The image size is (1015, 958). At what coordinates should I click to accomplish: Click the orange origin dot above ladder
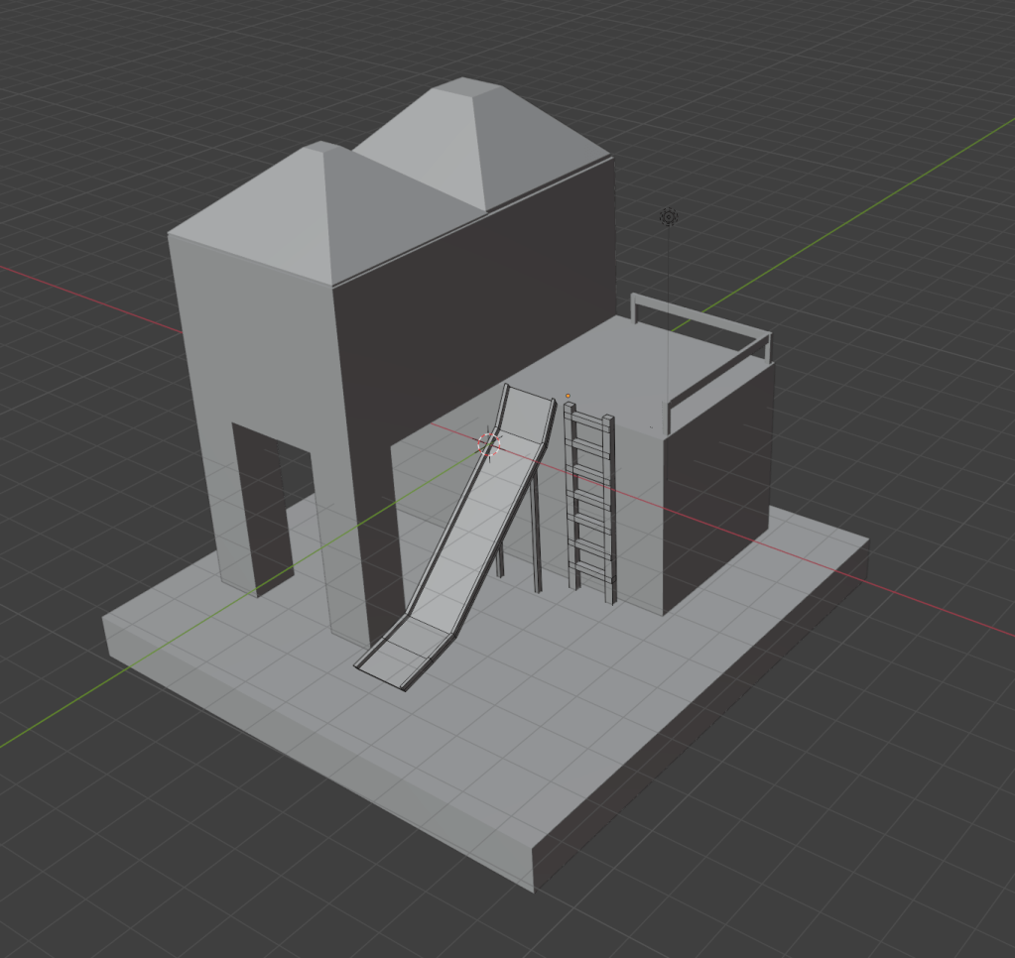(568, 397)
